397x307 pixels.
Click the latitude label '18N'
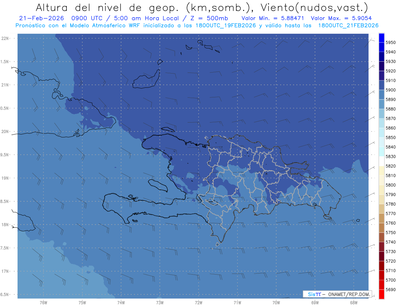5,225
